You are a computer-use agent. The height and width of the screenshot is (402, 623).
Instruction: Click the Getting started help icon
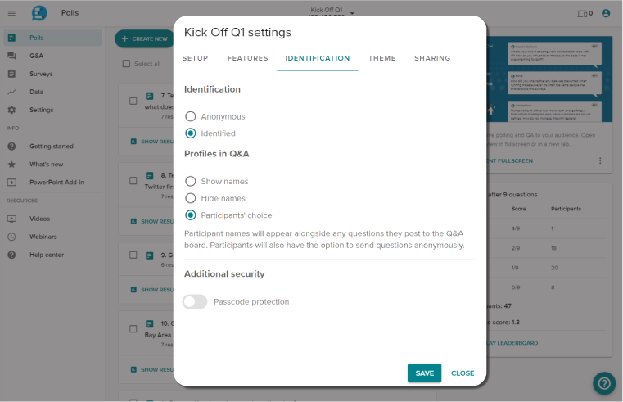point(11,146)
